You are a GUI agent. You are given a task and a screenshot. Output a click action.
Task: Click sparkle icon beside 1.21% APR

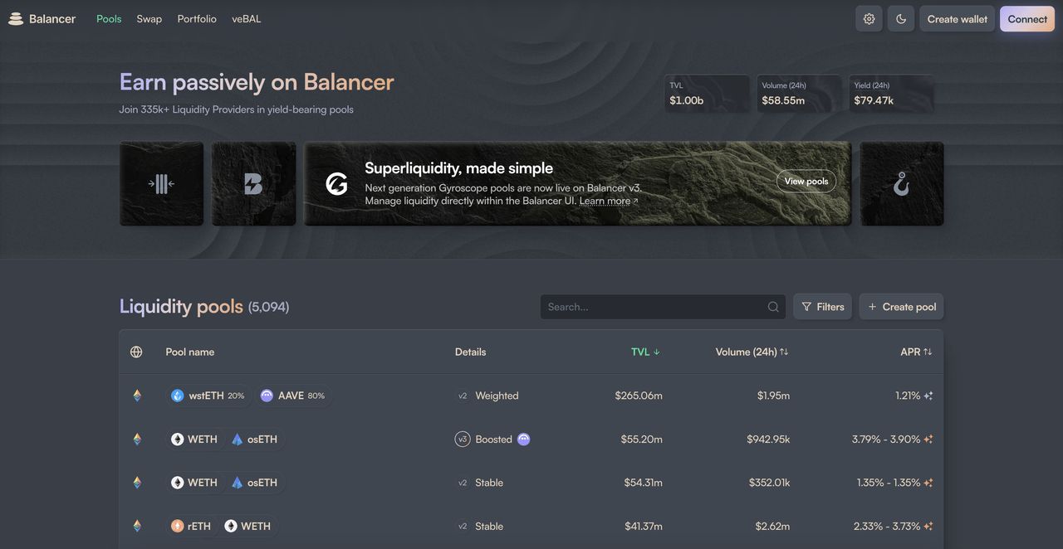tap(928, 396)
